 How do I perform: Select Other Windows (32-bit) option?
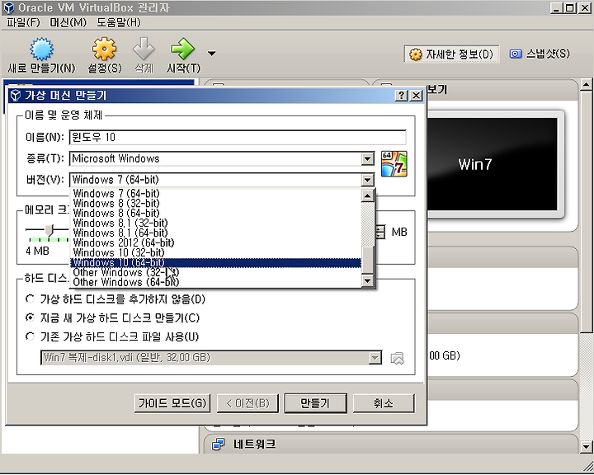tap(216, 273)
